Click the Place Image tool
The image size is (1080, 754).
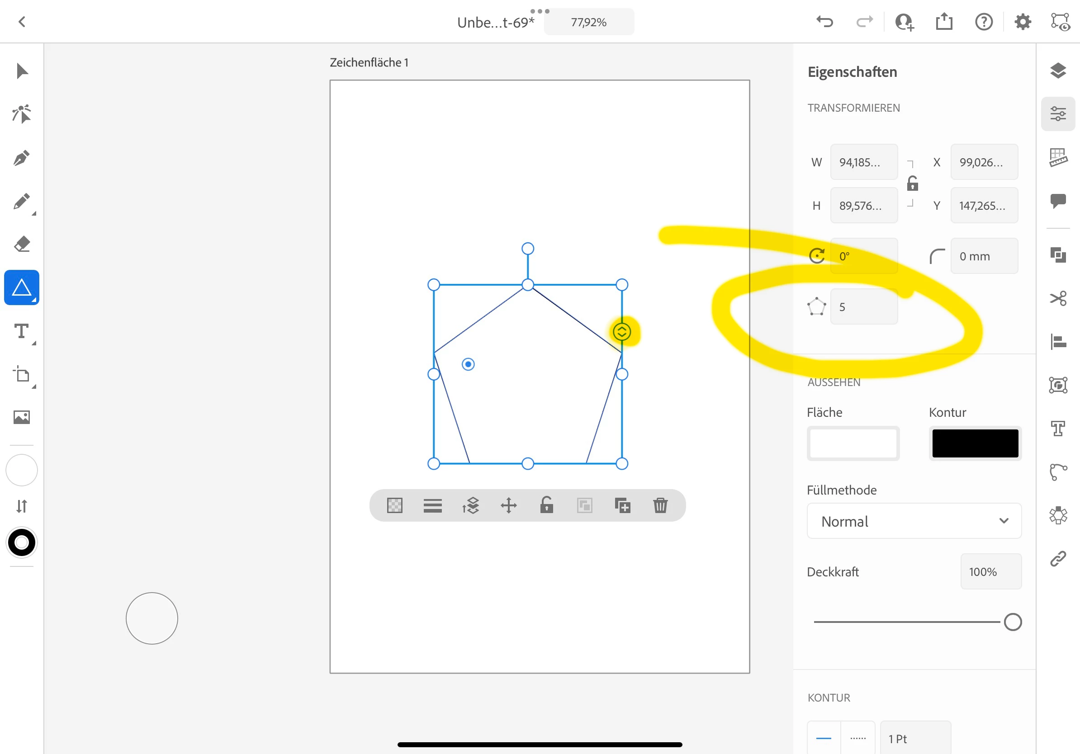[x=22, y=417]
